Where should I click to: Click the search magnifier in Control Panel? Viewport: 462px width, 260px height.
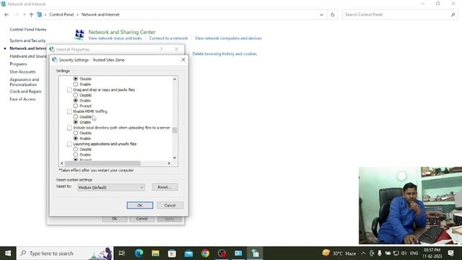coord(453,14)
